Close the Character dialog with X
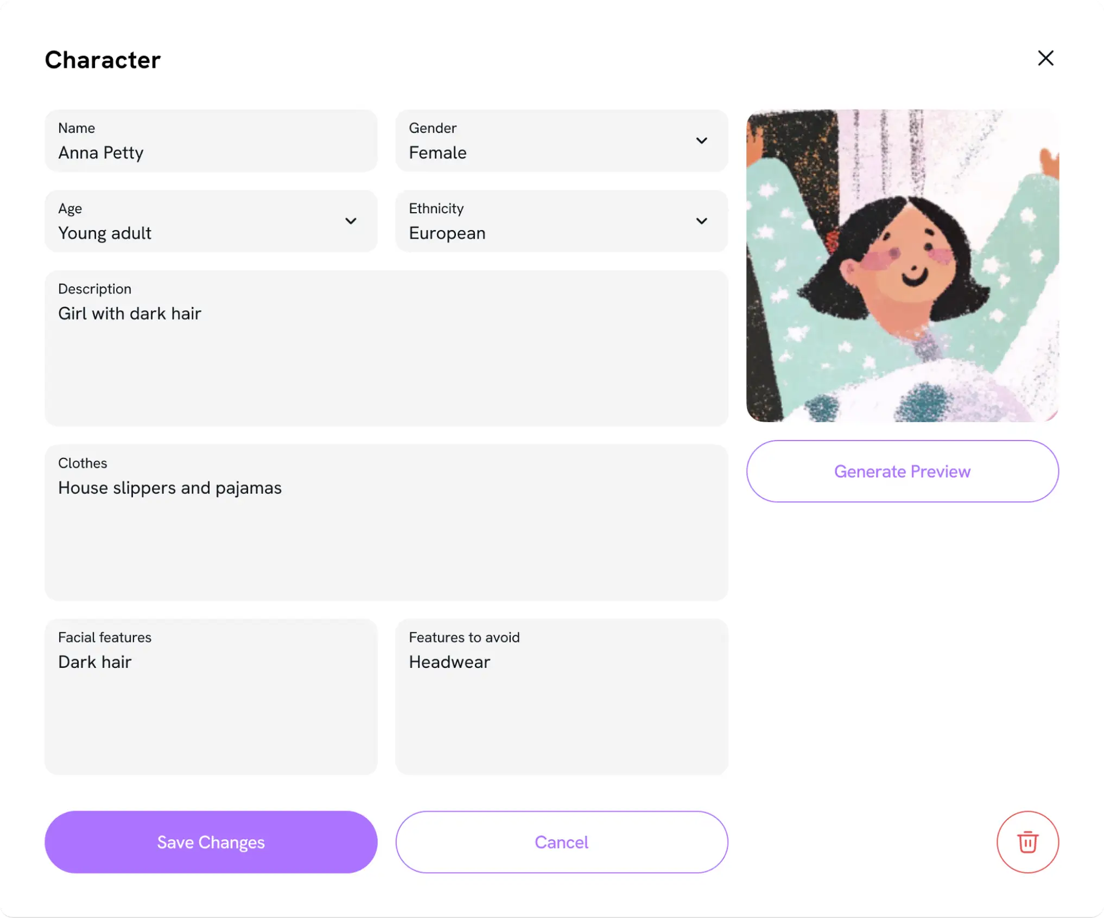Image resolution: width=1104 pixels, height=918 pixels. [1045, 58]
